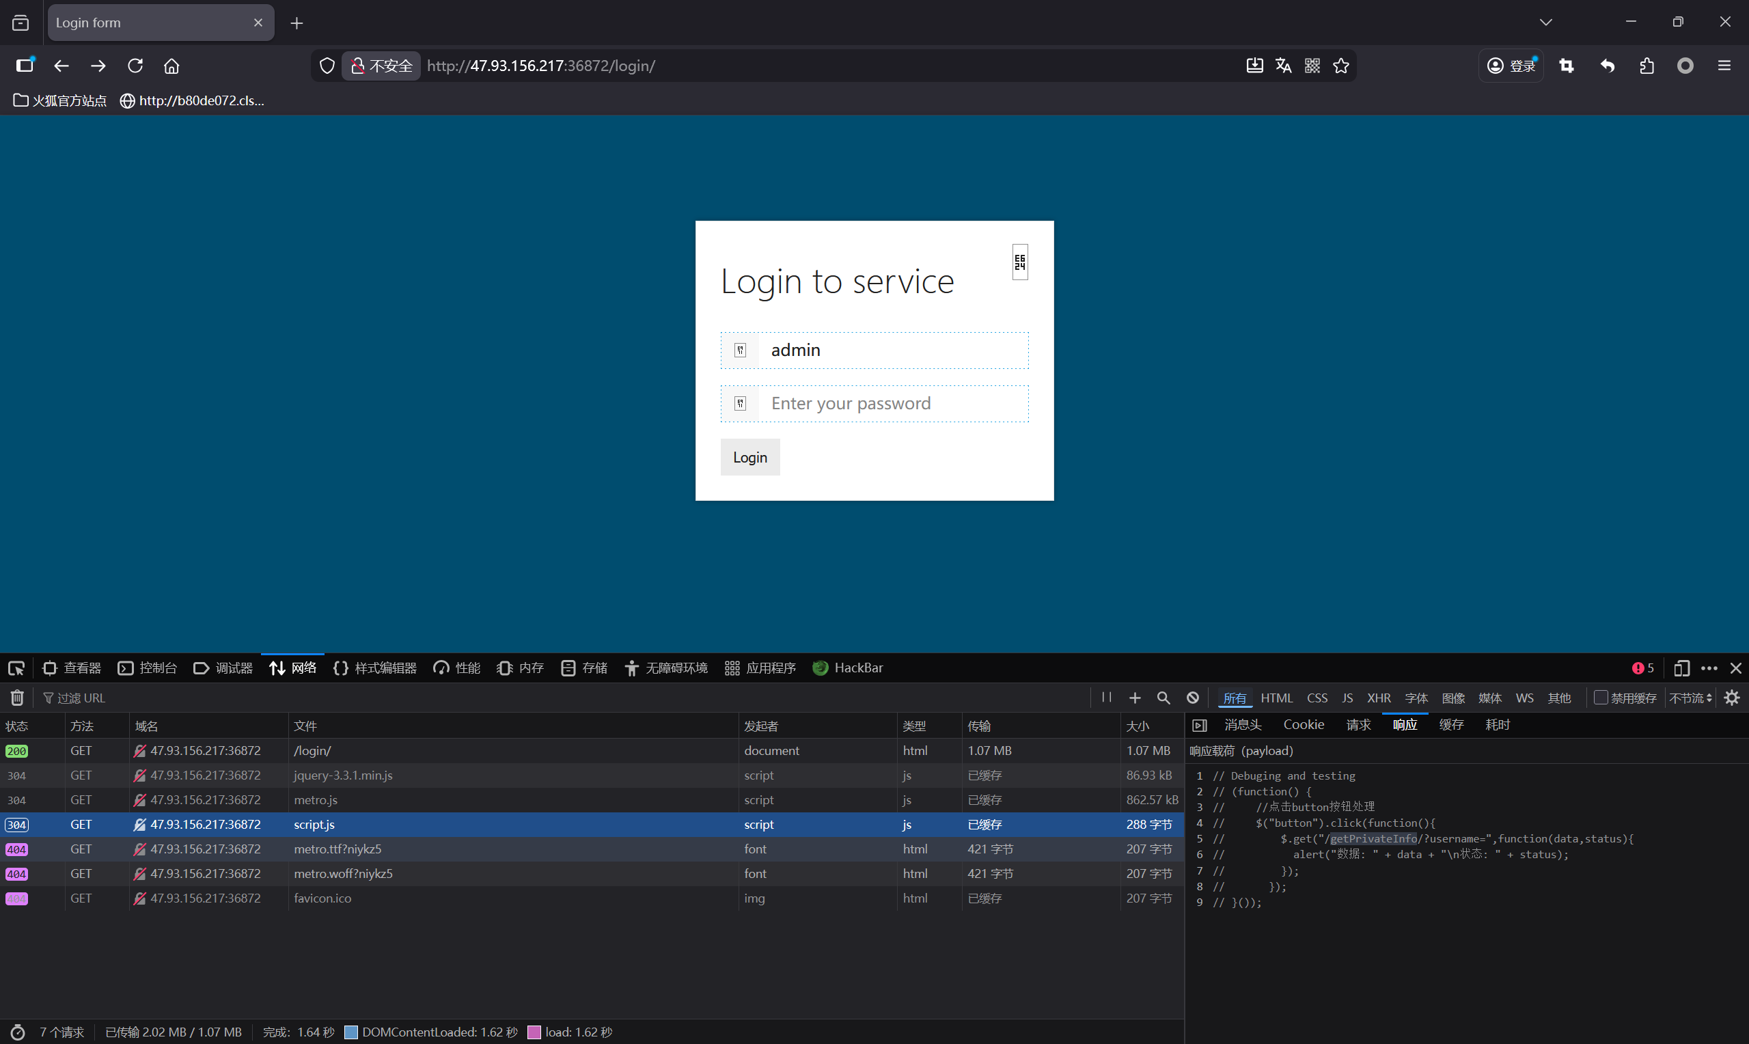
Task: Click the QR code icon in address bar
Action: [1312, 66]
